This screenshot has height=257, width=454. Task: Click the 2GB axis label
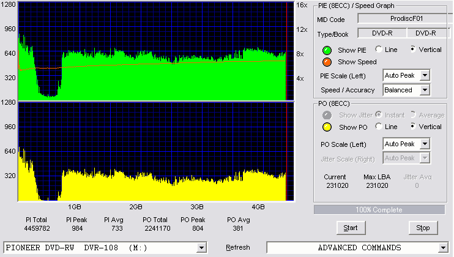coord(135,207)
